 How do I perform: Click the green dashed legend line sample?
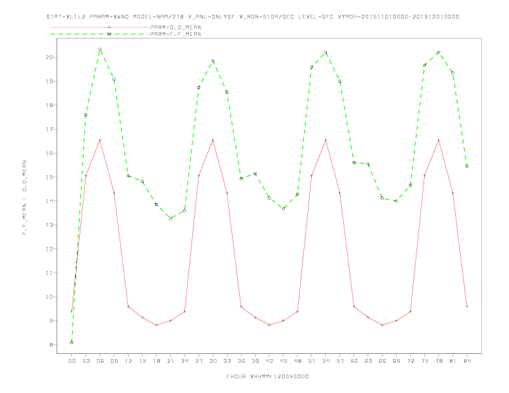[100, 34]
